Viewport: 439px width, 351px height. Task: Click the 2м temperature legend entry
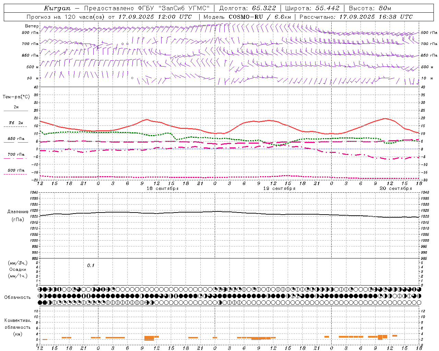pyautogui.click(x=16, y=107)
